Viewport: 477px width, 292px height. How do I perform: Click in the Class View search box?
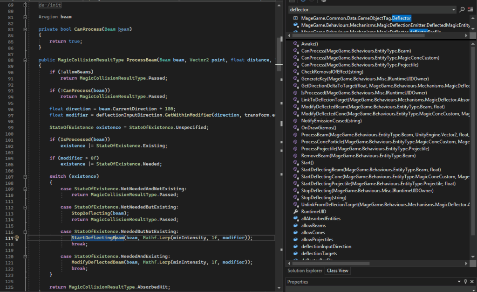pyautogui.click(x=368, y=9)
